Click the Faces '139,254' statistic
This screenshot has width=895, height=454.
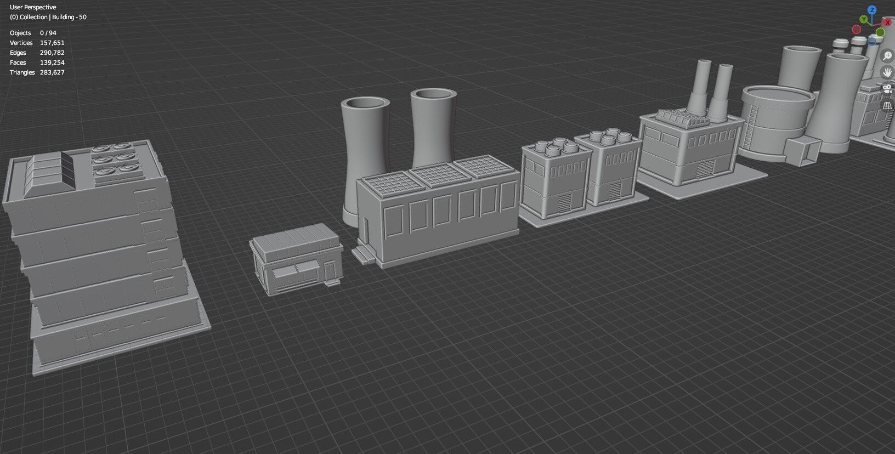click(x=52, y=63)
